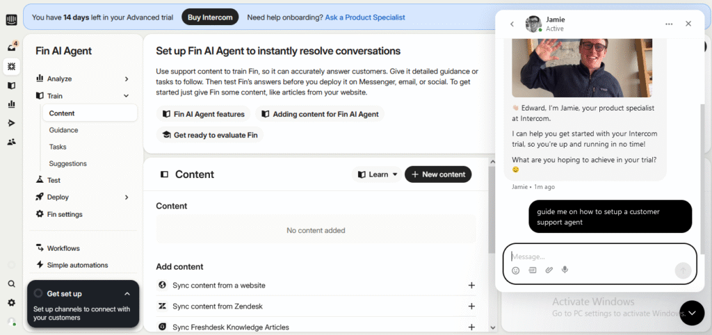Click Set up channels text in Get set up
This screenshot has height=335, width=712.
[x=82, y=313]
